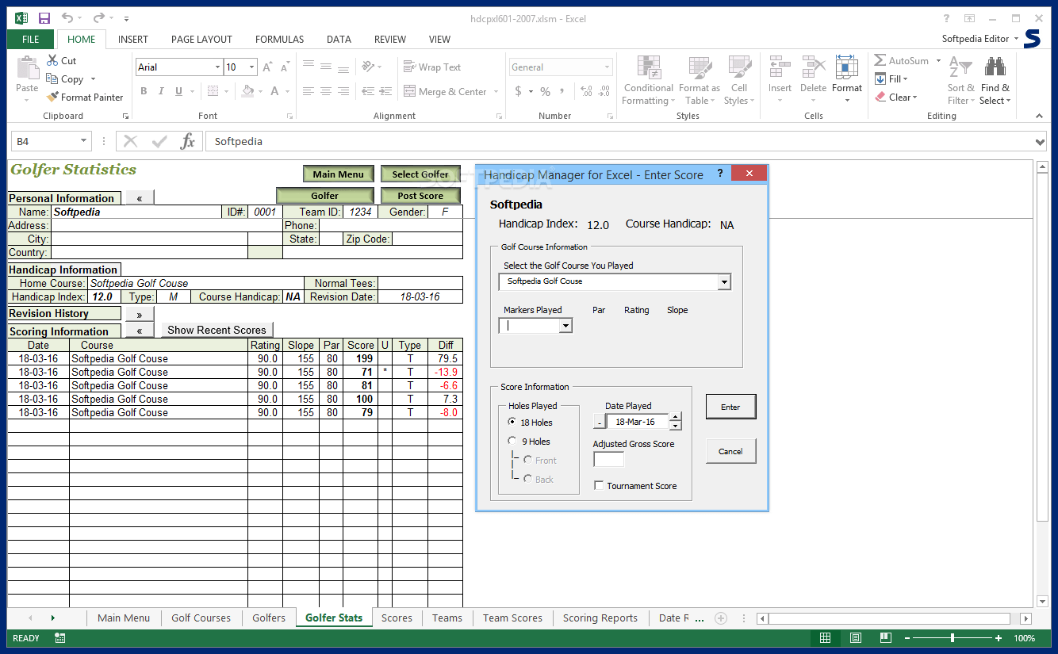Click the Redo arrow icon
Screen dimensions: 1058x654
98,17
